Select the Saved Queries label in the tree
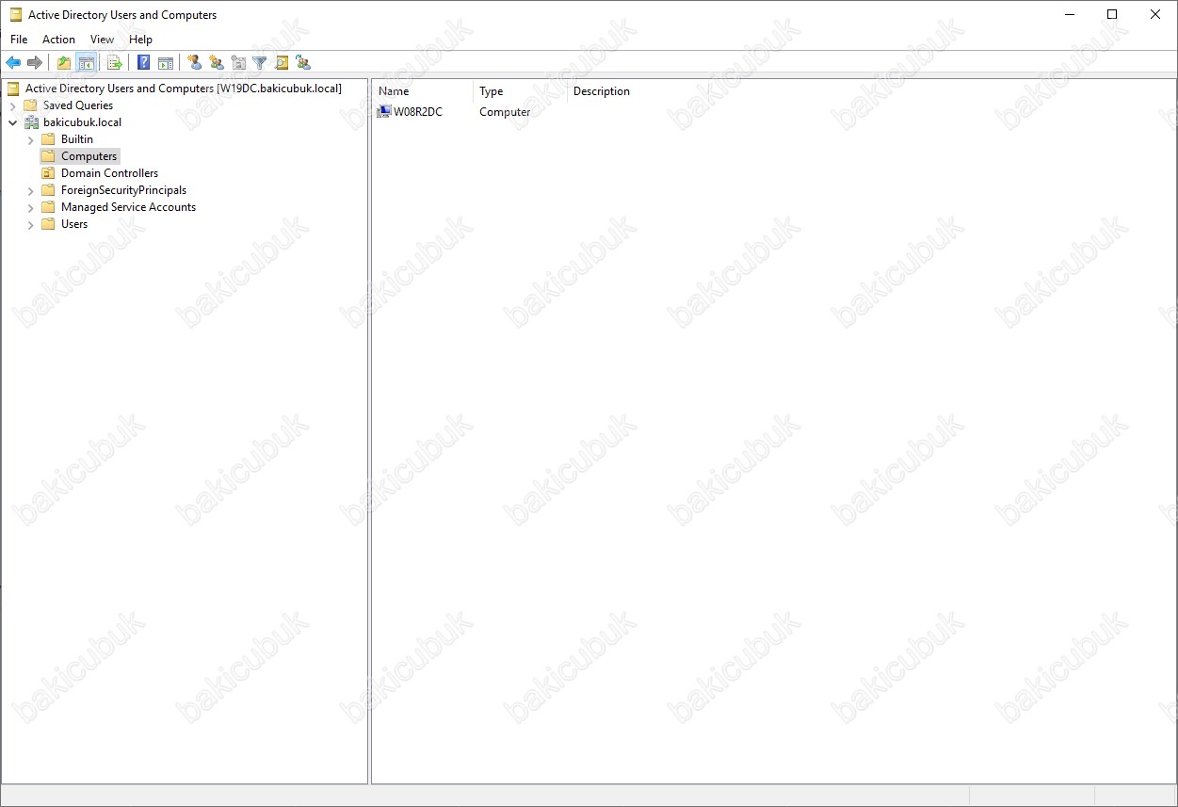Image resolution: width=1178 pixels, height=807 pixels. [78, 105]
